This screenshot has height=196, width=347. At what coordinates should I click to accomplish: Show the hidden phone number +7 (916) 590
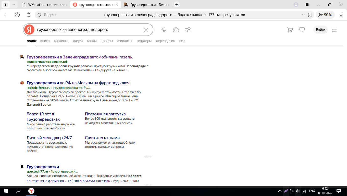coord(89,181)
